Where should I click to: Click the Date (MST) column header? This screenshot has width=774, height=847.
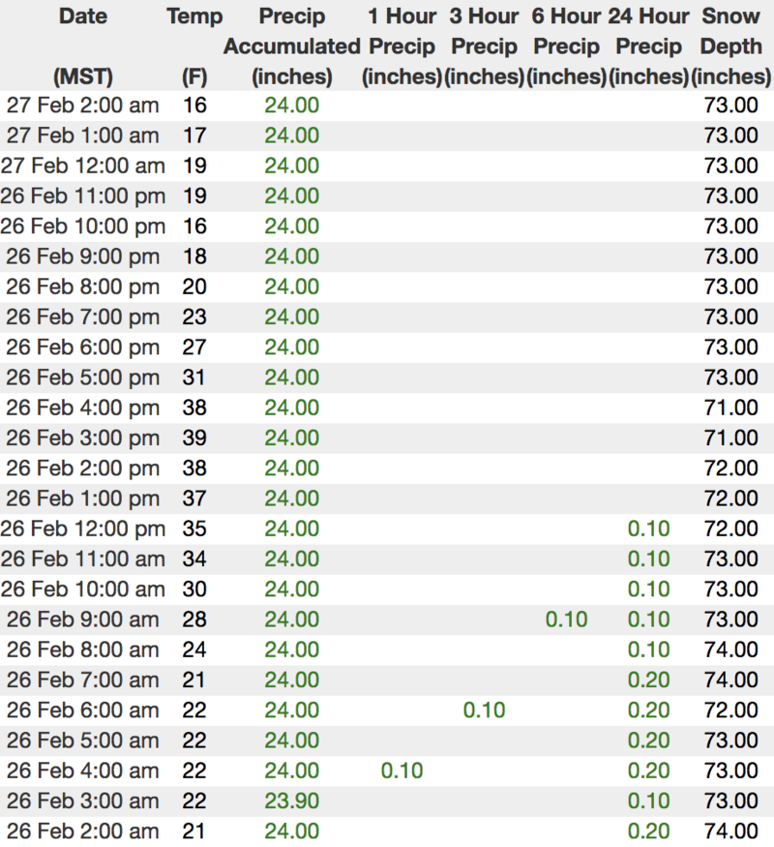(82, 45)
